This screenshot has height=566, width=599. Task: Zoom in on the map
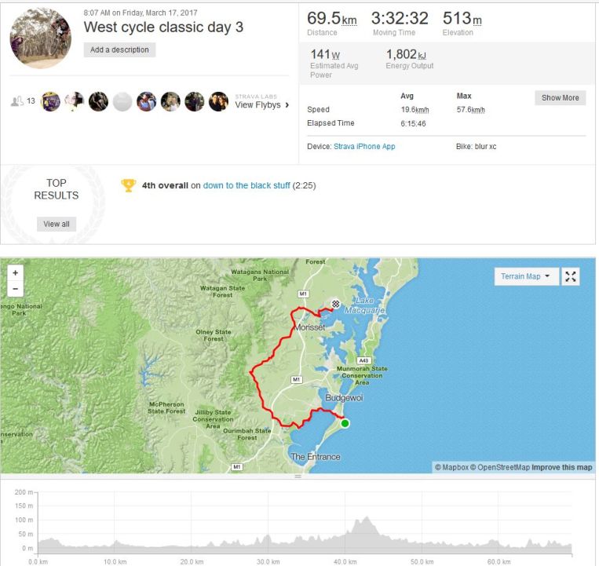point(16,272)
